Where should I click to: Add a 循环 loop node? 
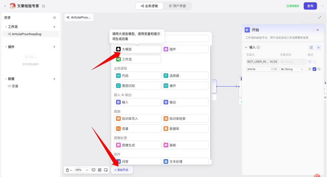tap(185, 86)
